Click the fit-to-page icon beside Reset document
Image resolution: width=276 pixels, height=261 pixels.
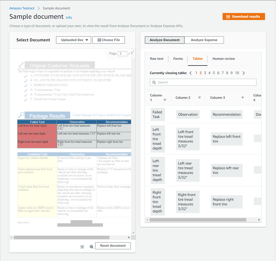tap(82, 247)
